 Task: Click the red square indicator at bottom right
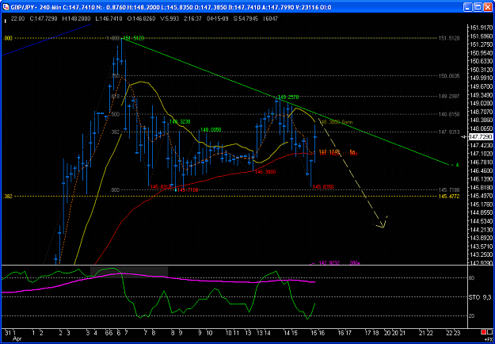point(483,331)
